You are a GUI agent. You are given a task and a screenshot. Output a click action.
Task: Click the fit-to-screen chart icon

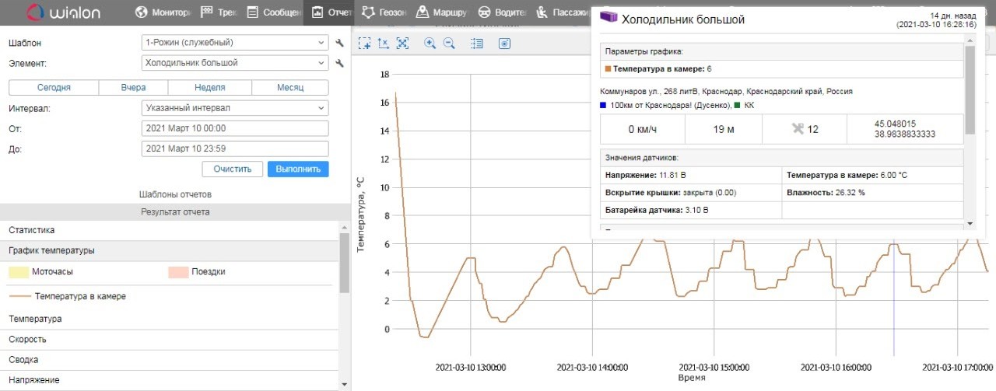402,44
